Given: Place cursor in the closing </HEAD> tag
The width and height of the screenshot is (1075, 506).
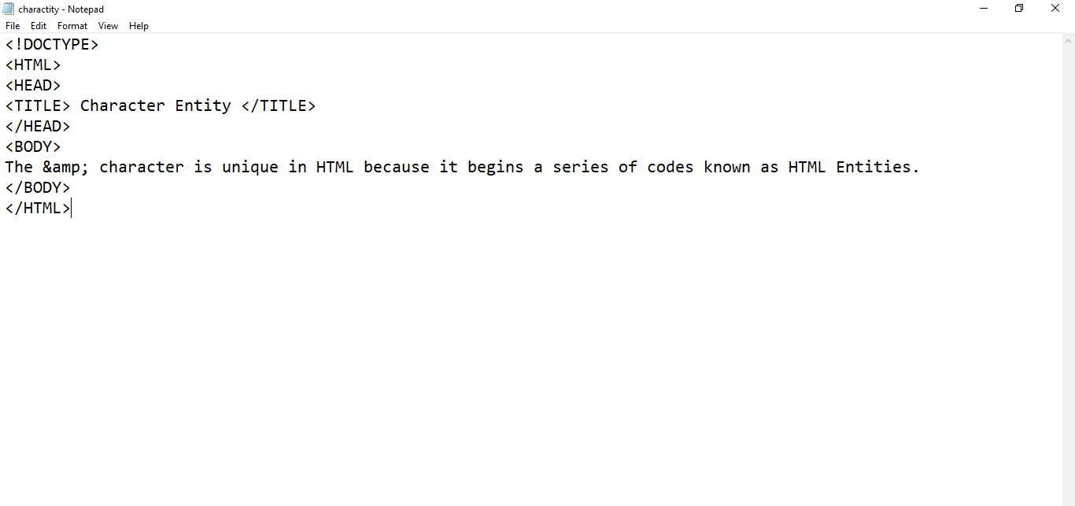Looking at the screenshot, I should pos(38,126).
